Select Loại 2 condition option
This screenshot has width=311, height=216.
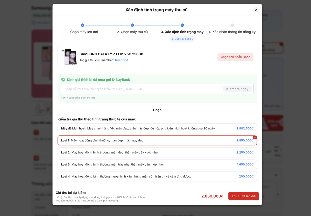click(157, 152)
